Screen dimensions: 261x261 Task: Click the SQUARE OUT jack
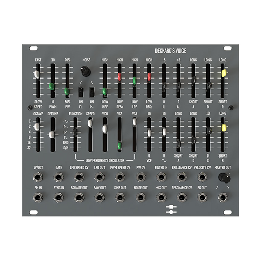click(79, 197)
